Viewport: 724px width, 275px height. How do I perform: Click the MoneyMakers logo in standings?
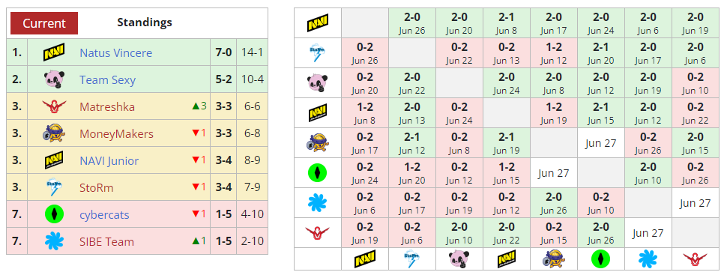[53, 134]
